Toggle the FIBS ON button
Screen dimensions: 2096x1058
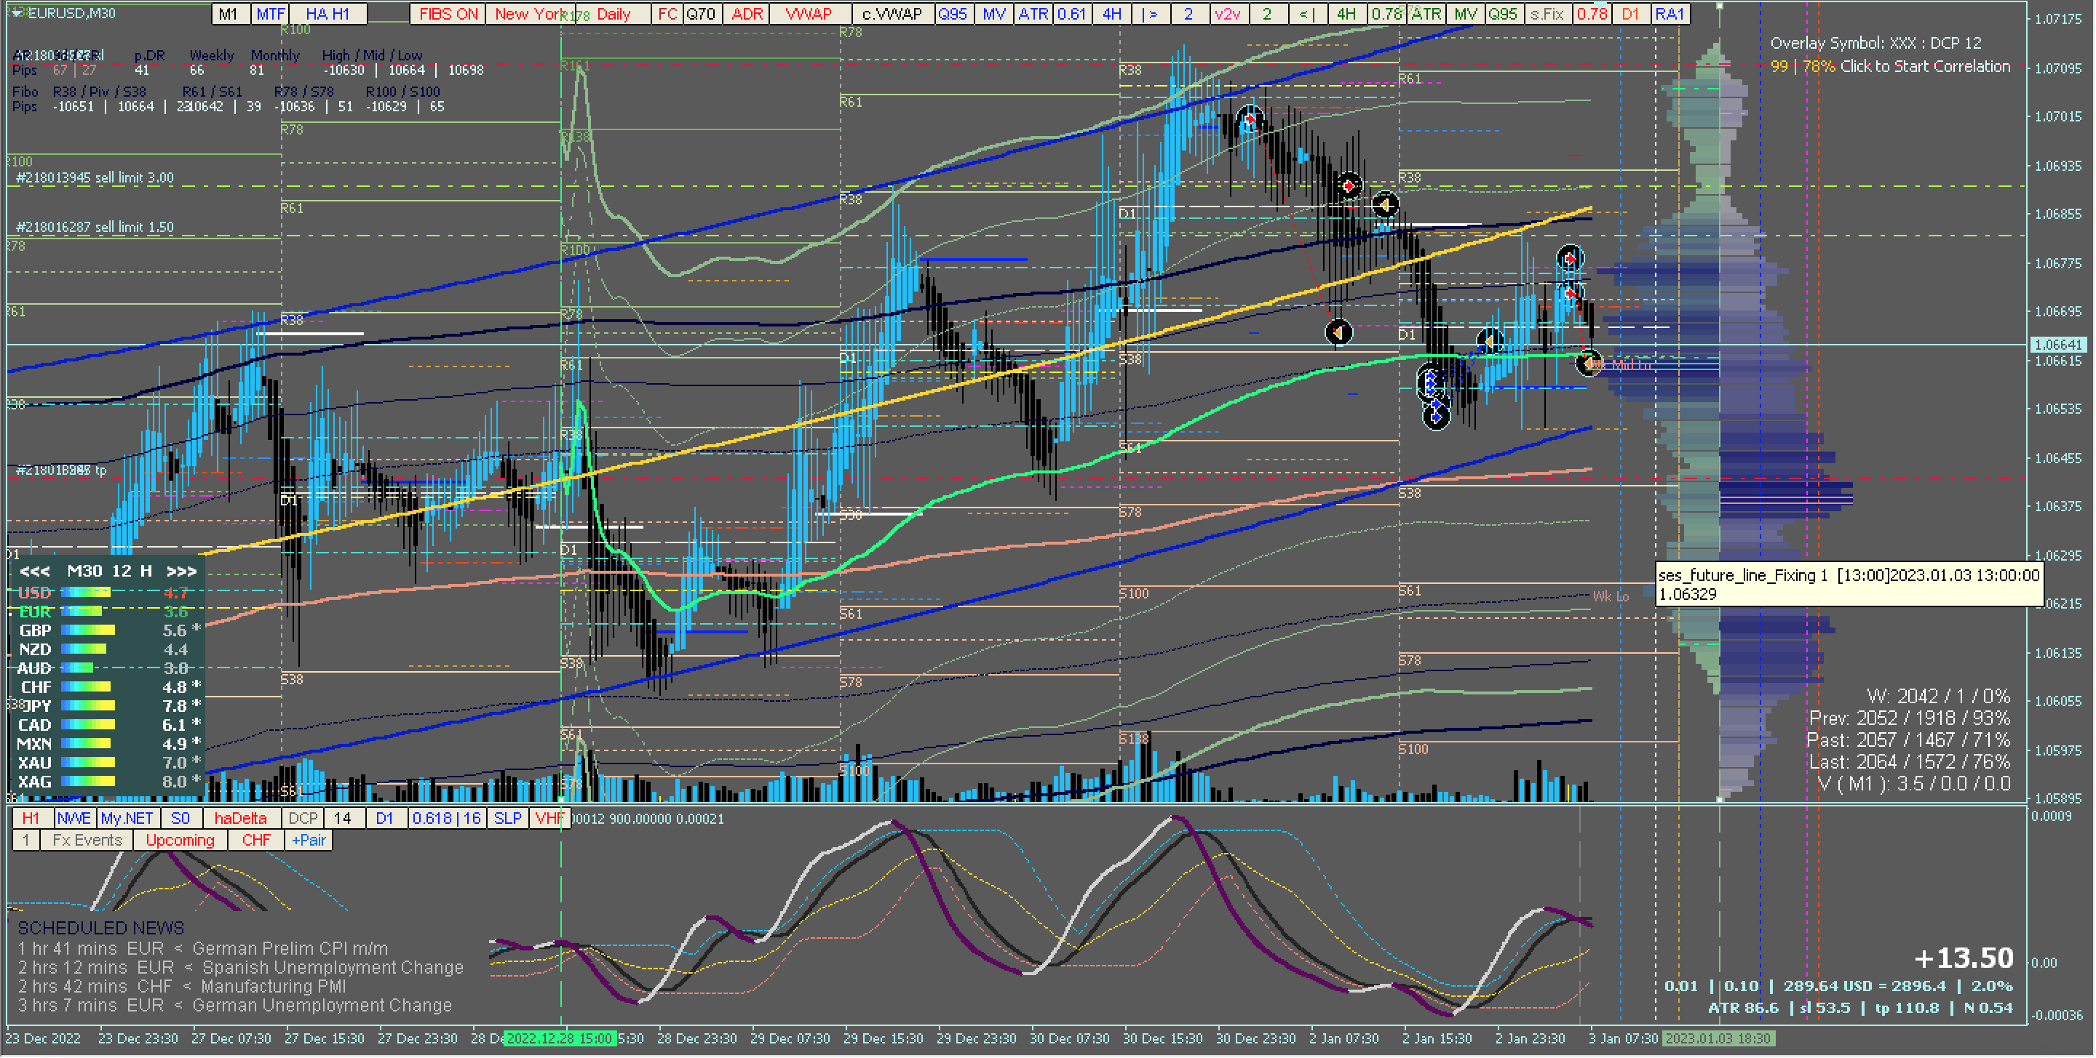tap(448, 14)
